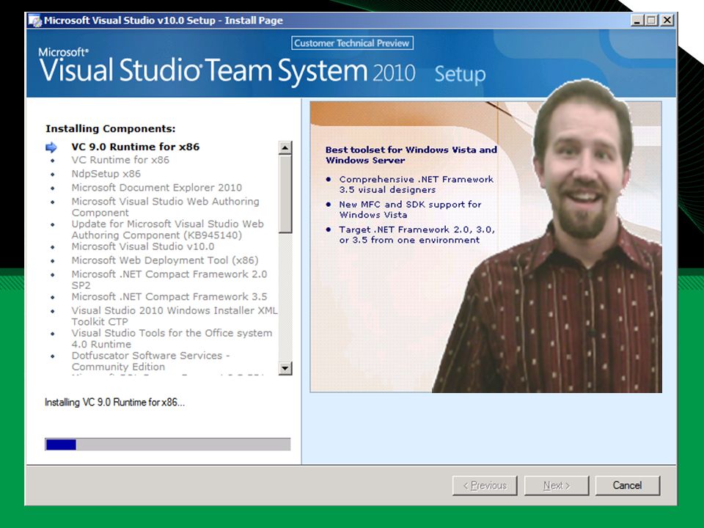
Task: Select 'Dotfuscator Software Services' entry
Action: [x=150, y=361]
